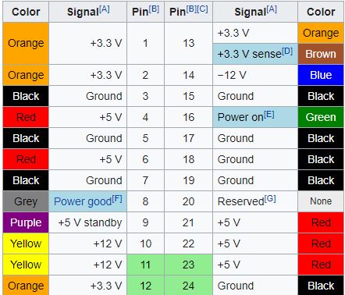Screen dimensions: 345x295
Task: Select the Green color cell
Action: click(321, 117)
